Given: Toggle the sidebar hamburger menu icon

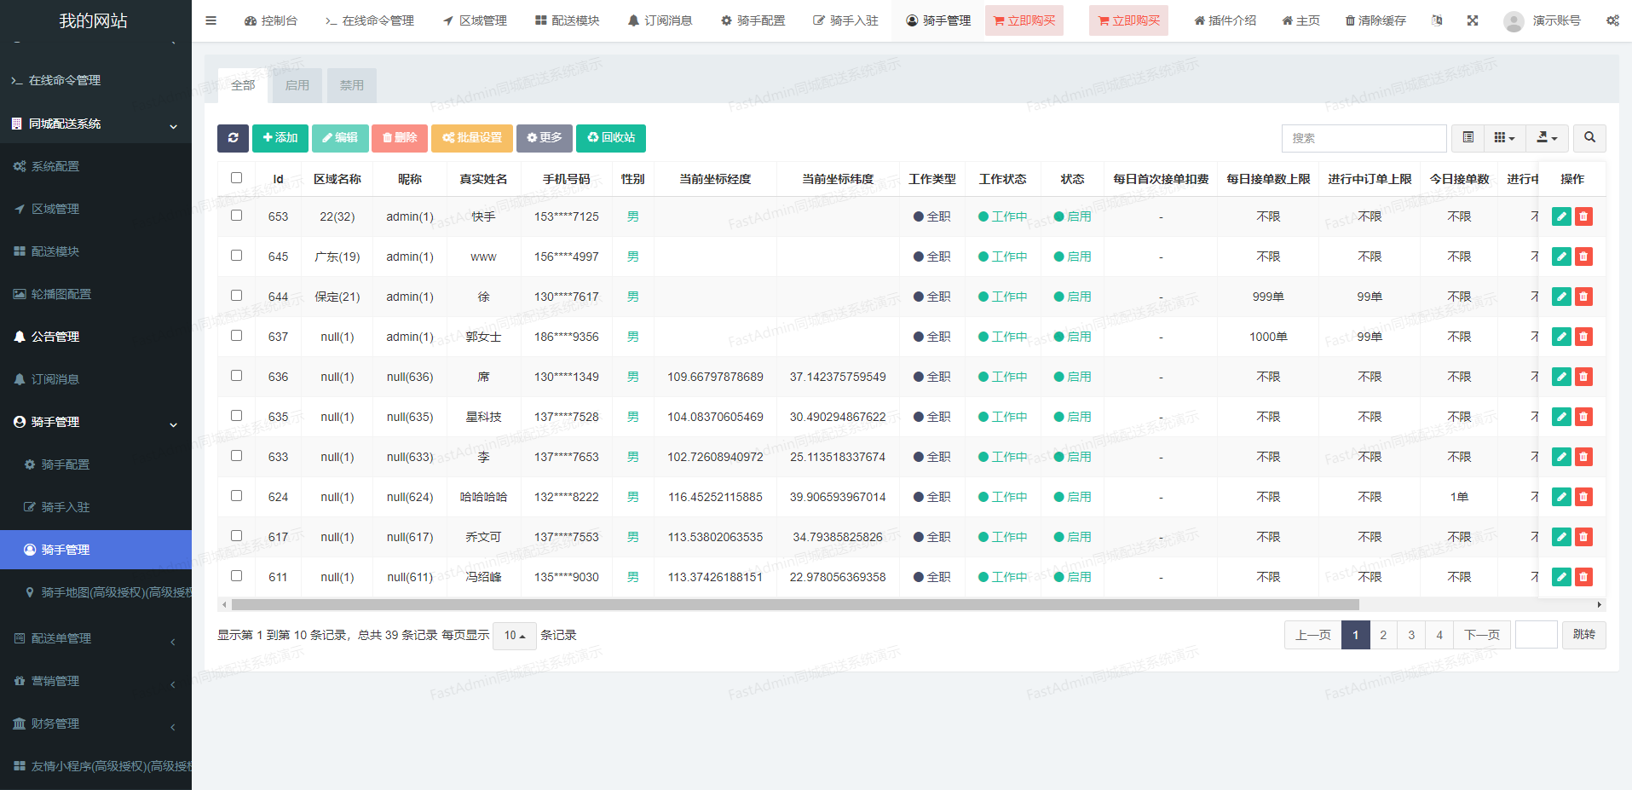Looking at the screenshot, I should point(211,20).
